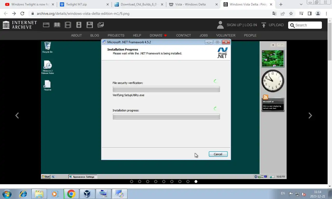Open the on-screen keyboard icon in taskbar
Image resolution: width=332 pixels, height=199 pixels.
click(x=103, y=194)
